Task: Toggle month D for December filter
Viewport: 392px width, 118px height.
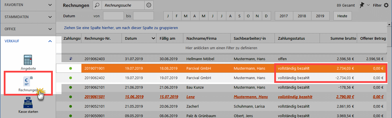Action: click(266, 16)
